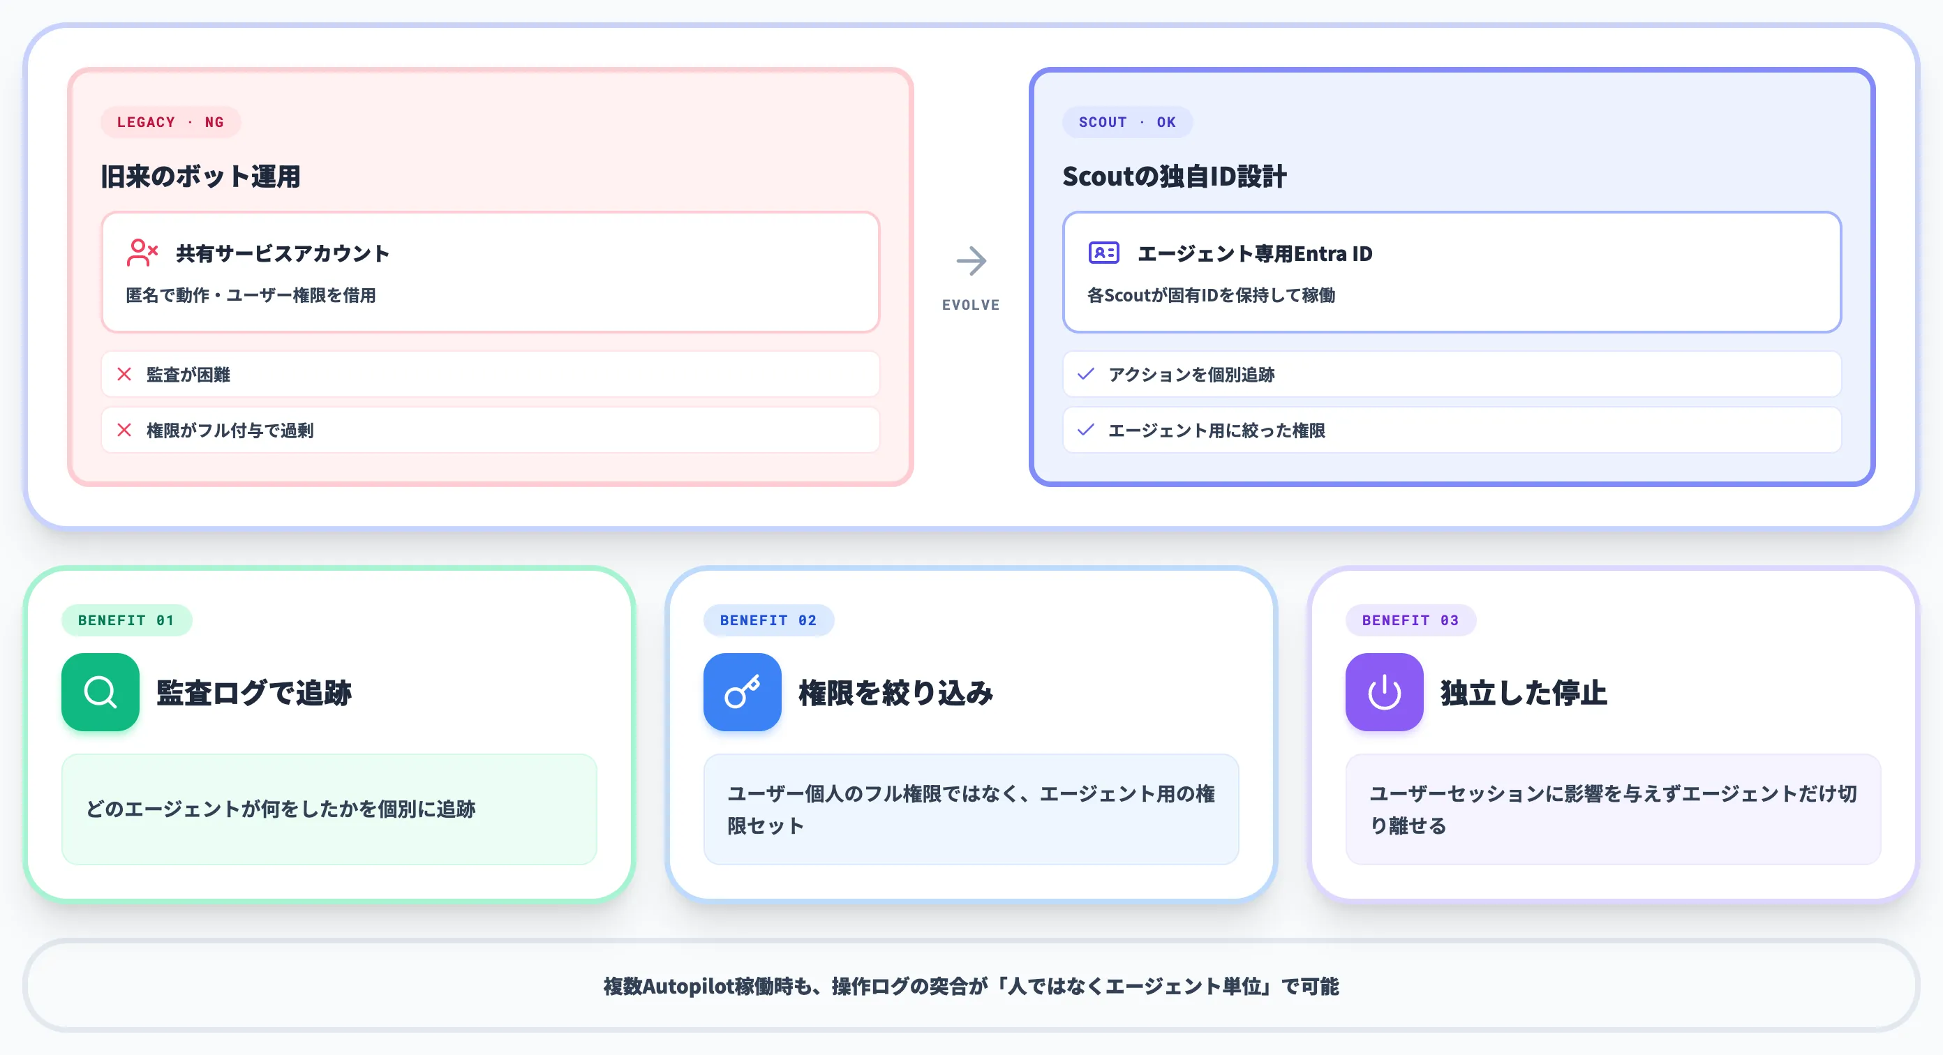Click the shared service account user-x icon
The height and width of the screenshot is (1055, 1943).
pyautogui.click(x=142, y=253)
